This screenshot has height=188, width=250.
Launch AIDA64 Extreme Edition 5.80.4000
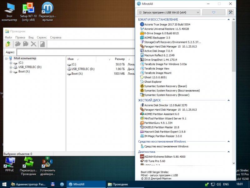pos(162,157)
